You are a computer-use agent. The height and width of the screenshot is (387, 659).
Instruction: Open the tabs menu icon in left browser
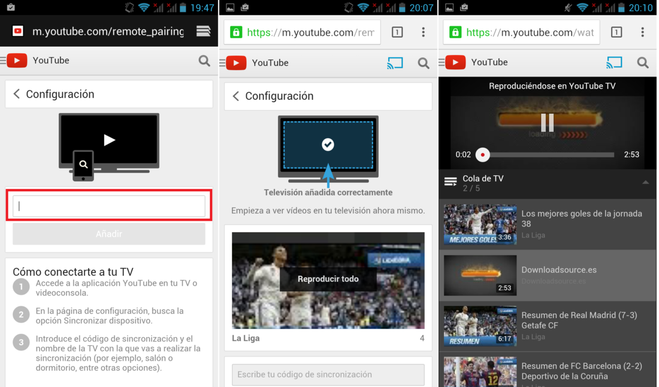(x=204, y=31)
